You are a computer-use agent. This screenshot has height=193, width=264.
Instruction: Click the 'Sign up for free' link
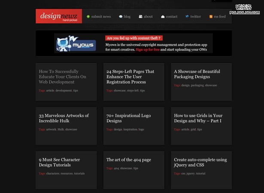click(x=148, y=49)
